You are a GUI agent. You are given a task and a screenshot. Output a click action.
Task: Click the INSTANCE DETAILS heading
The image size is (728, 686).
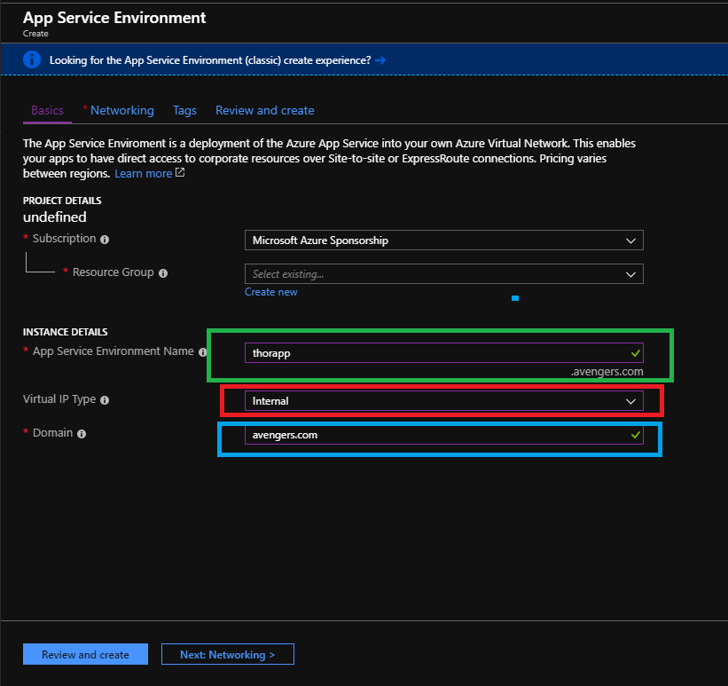[66, 332]
